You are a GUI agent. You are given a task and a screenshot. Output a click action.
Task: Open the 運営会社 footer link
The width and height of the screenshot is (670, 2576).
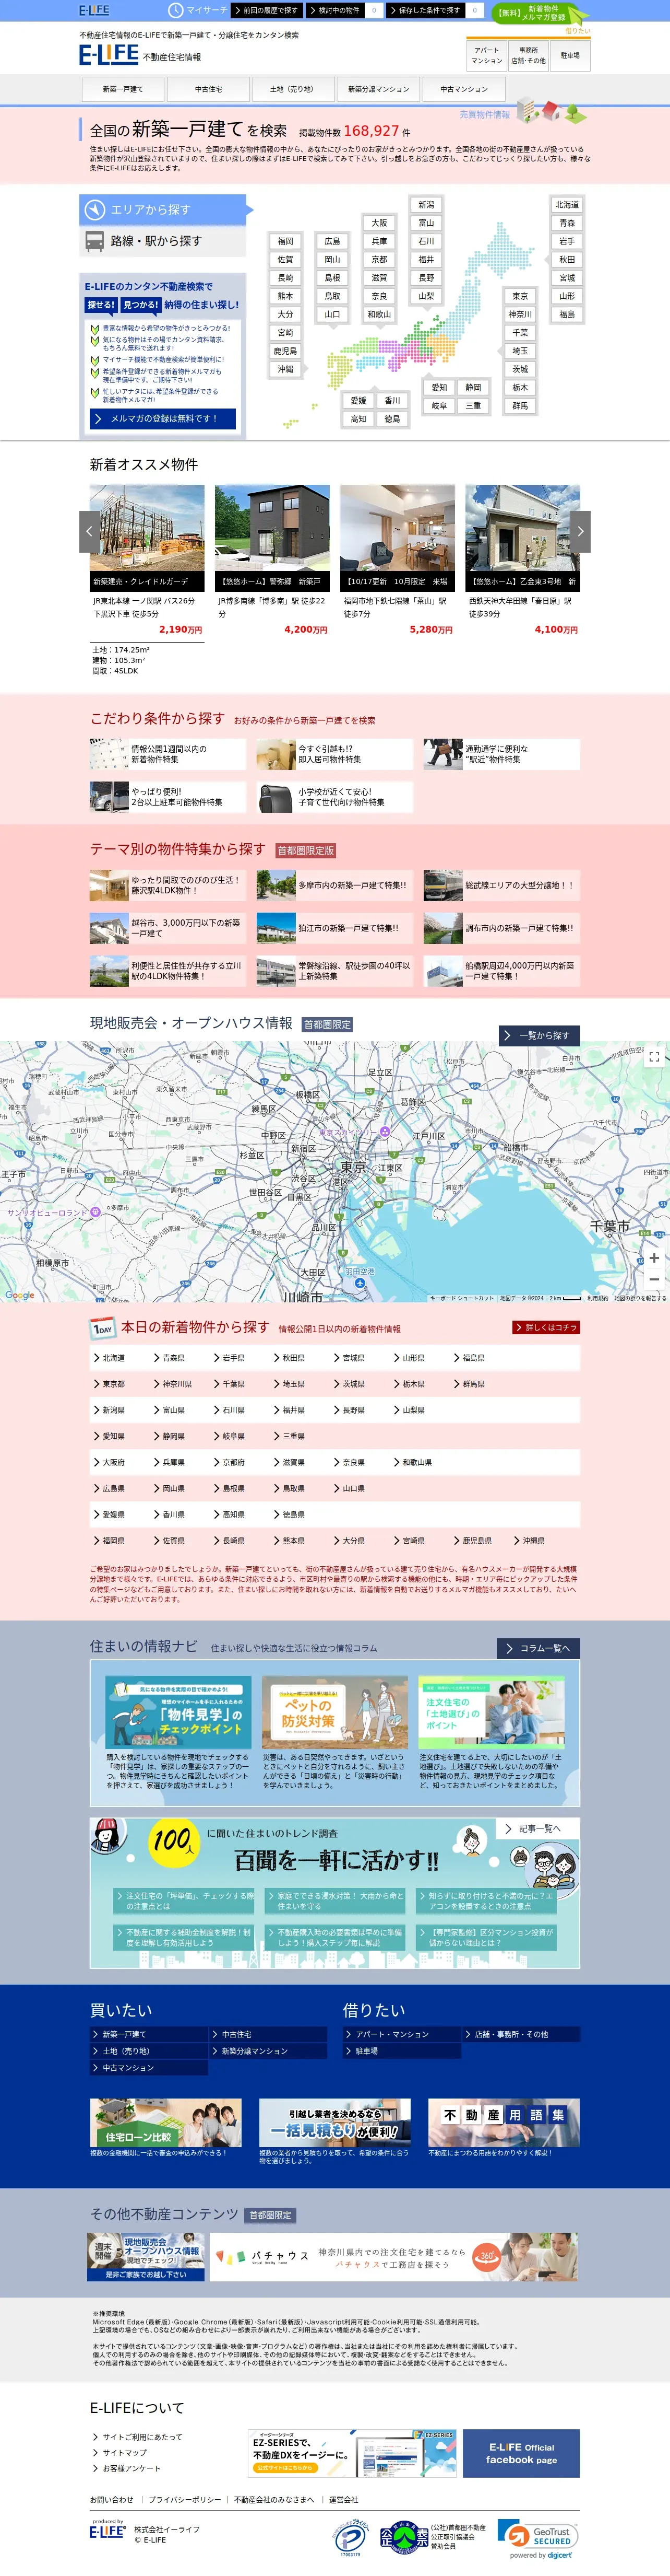click(x=343, y=2499)
